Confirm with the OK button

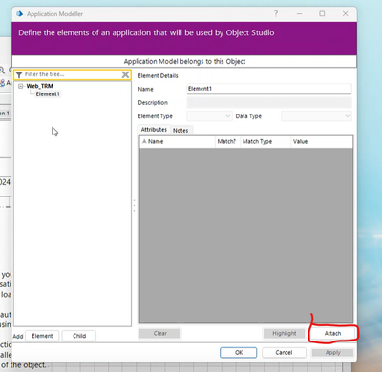[x=239, y=352]
